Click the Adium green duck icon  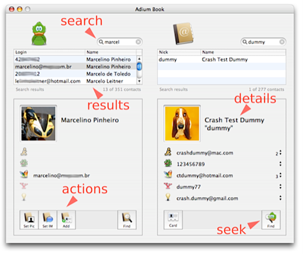[39, 34]
